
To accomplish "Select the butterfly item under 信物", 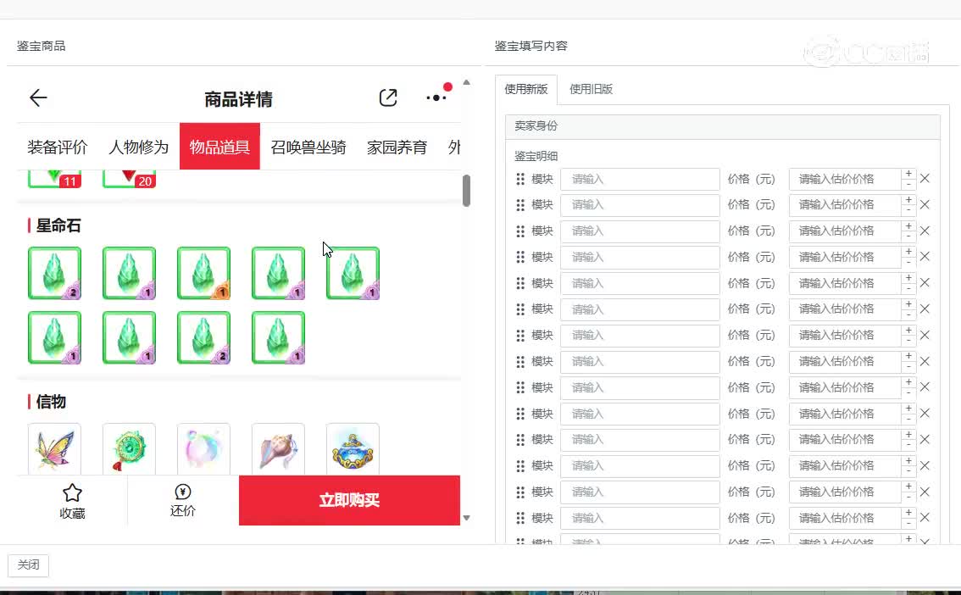I will (x=54, y=449).
